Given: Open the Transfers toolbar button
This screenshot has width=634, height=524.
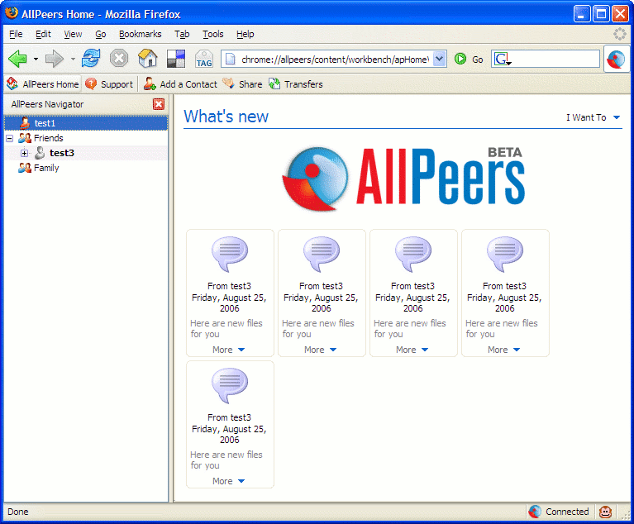Looking at the screenshot, I should click(296, 84).
